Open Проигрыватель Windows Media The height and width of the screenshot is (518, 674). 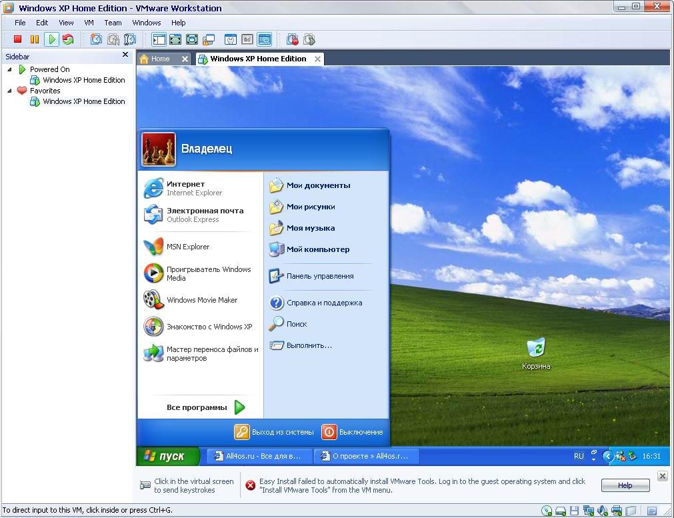pos(200,273)
